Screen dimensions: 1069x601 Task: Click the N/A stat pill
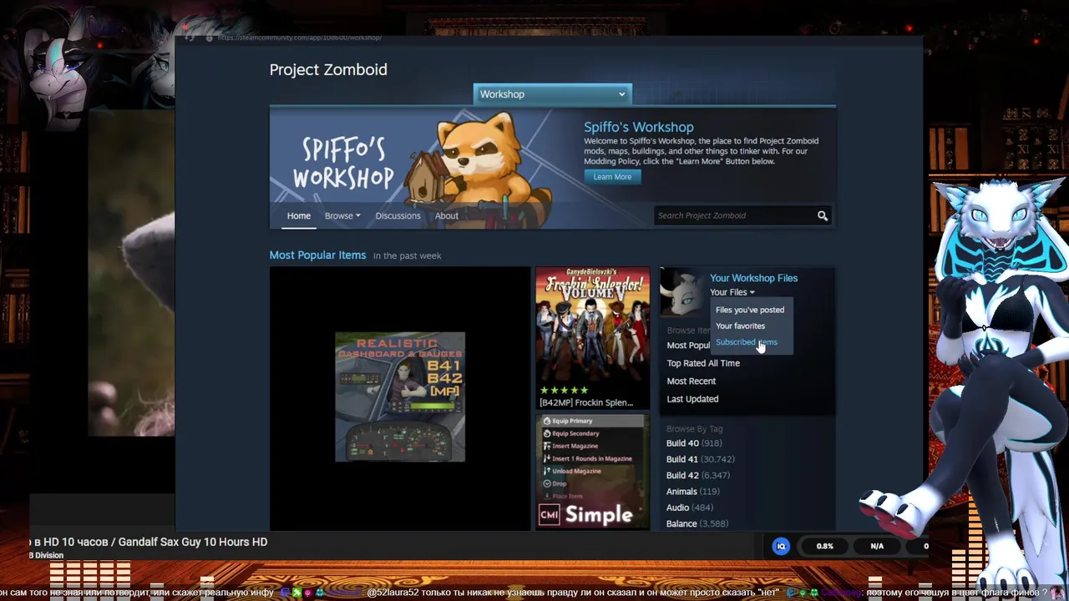point(877,546)
